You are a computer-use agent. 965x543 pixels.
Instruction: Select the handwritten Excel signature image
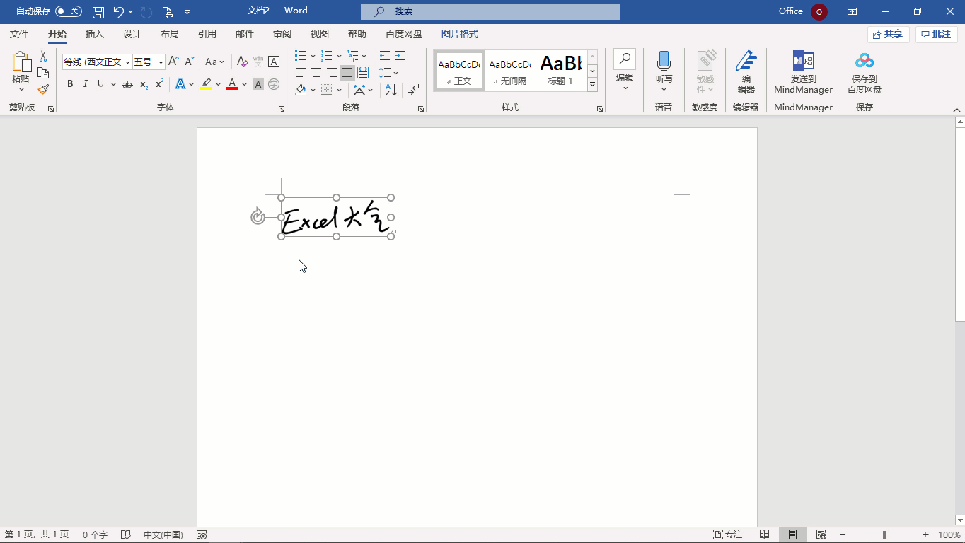tap(336, 217)
